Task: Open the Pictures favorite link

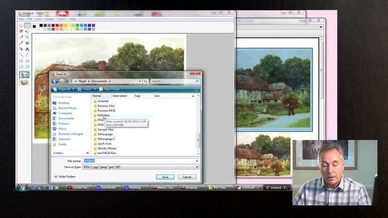Action: (64, 124)
